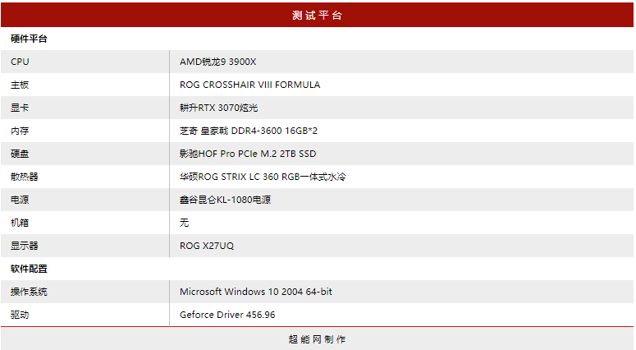The width and height of the screenshot is (636, 350).
Task: Click the 显卡 row label
Action: tap(20, 108)
